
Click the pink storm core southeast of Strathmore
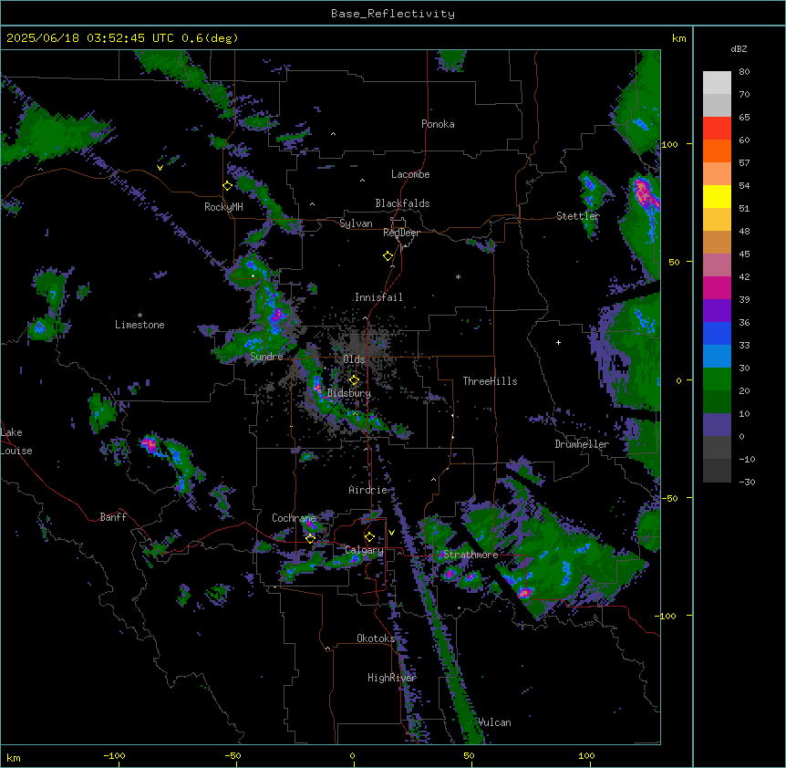point(524,593)
